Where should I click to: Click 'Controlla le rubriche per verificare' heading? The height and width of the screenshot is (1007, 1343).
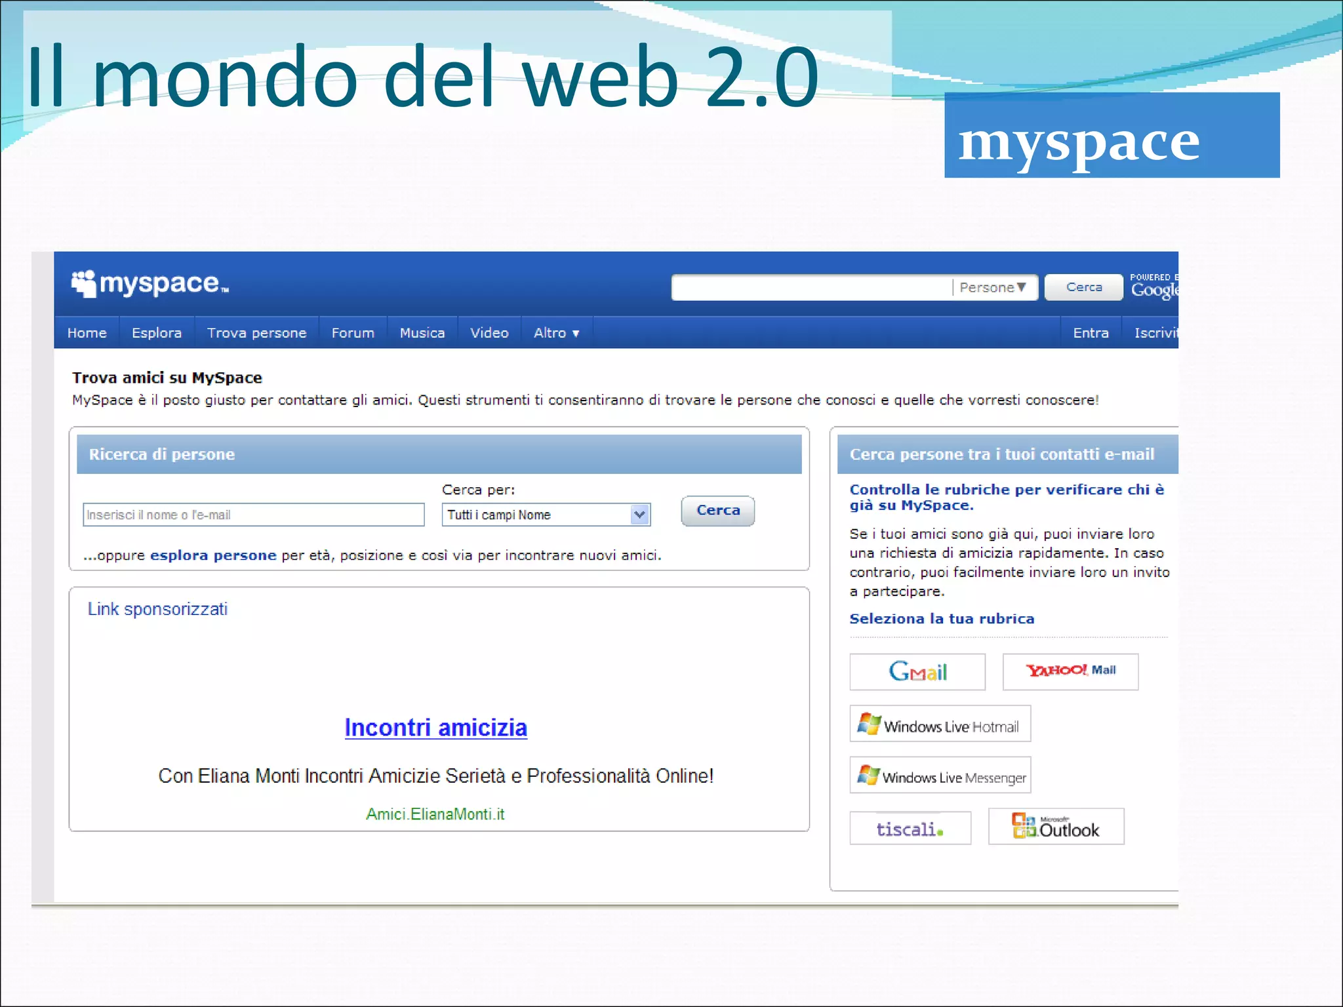(x=1007, y=497)
